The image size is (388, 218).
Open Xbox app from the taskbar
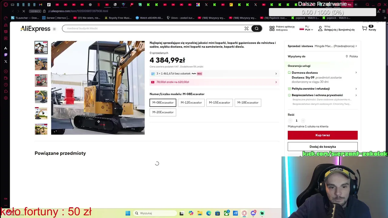(x=226, y=213)
